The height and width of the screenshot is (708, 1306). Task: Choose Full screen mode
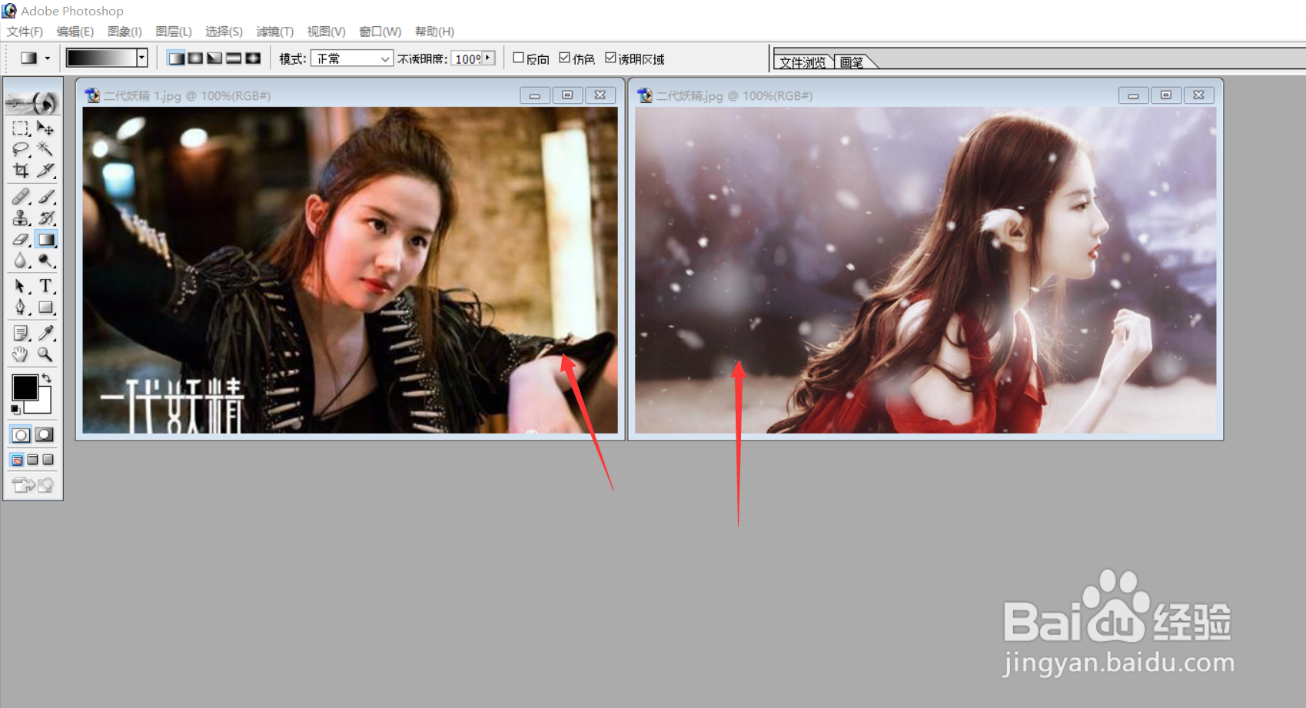(48, 460)
